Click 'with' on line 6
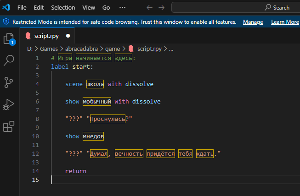 [x=122, y=101]
